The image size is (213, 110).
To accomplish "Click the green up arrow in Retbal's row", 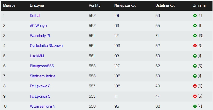I will (195, 16).
